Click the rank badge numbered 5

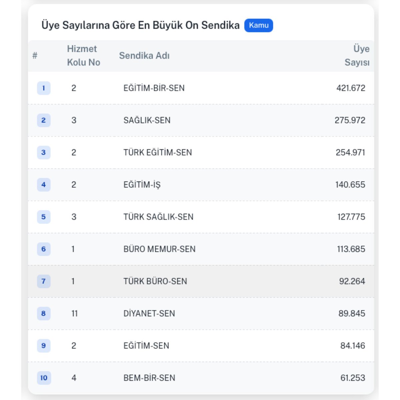[x=44, y=217]
